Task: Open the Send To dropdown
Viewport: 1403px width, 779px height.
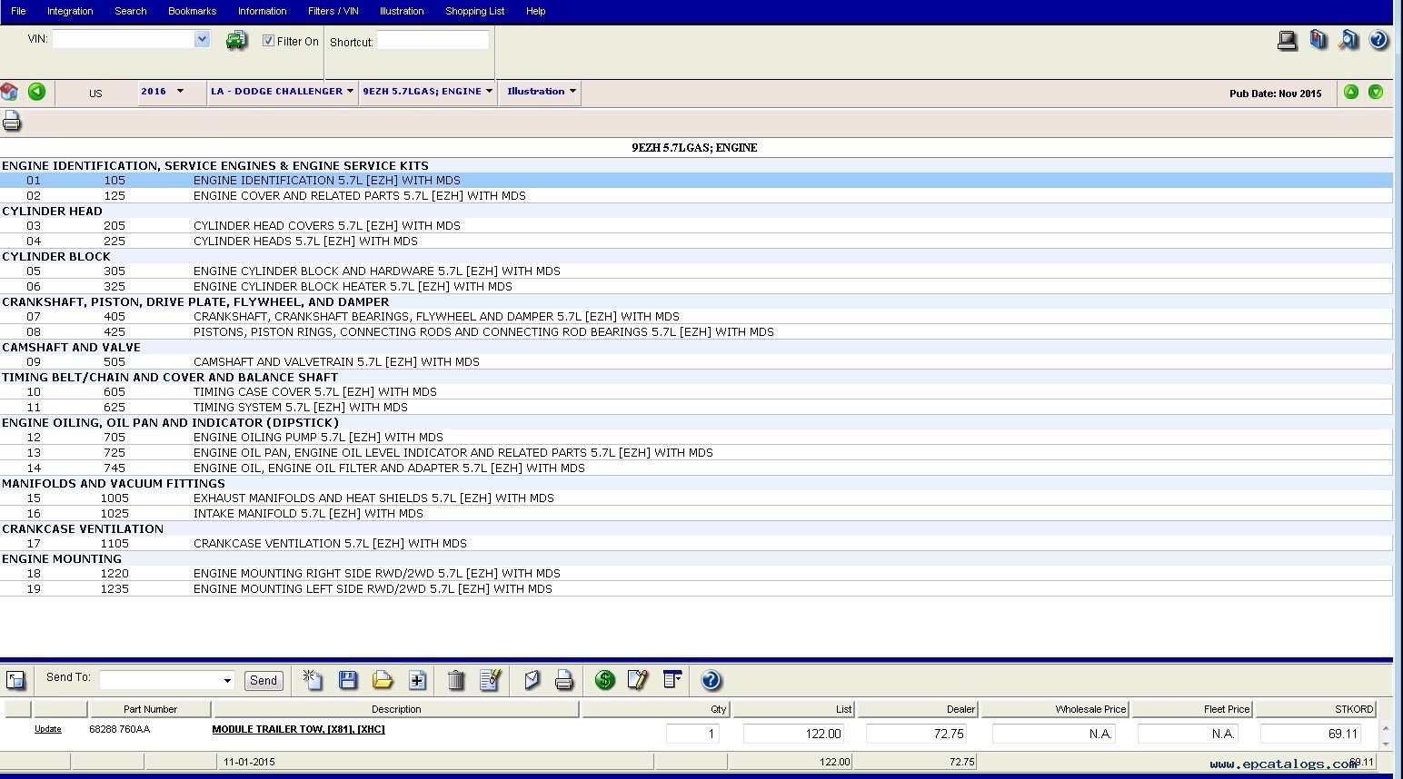Action: [x=227, y=680]
